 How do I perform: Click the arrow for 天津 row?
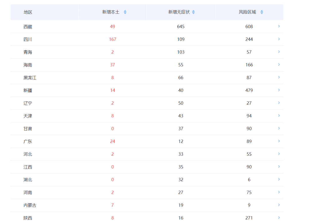point(279,116)
